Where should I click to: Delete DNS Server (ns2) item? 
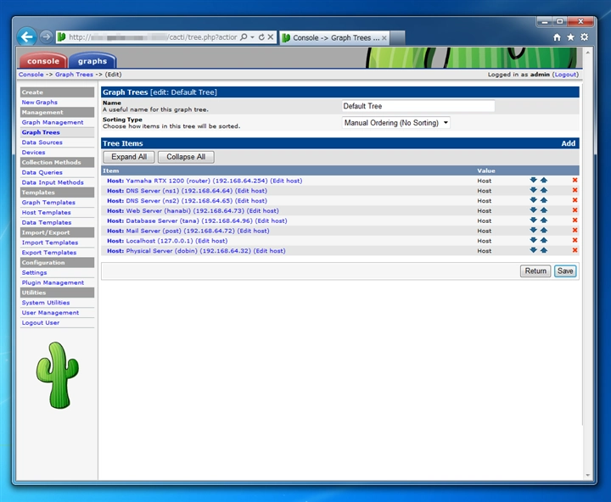tap(575, 200)
